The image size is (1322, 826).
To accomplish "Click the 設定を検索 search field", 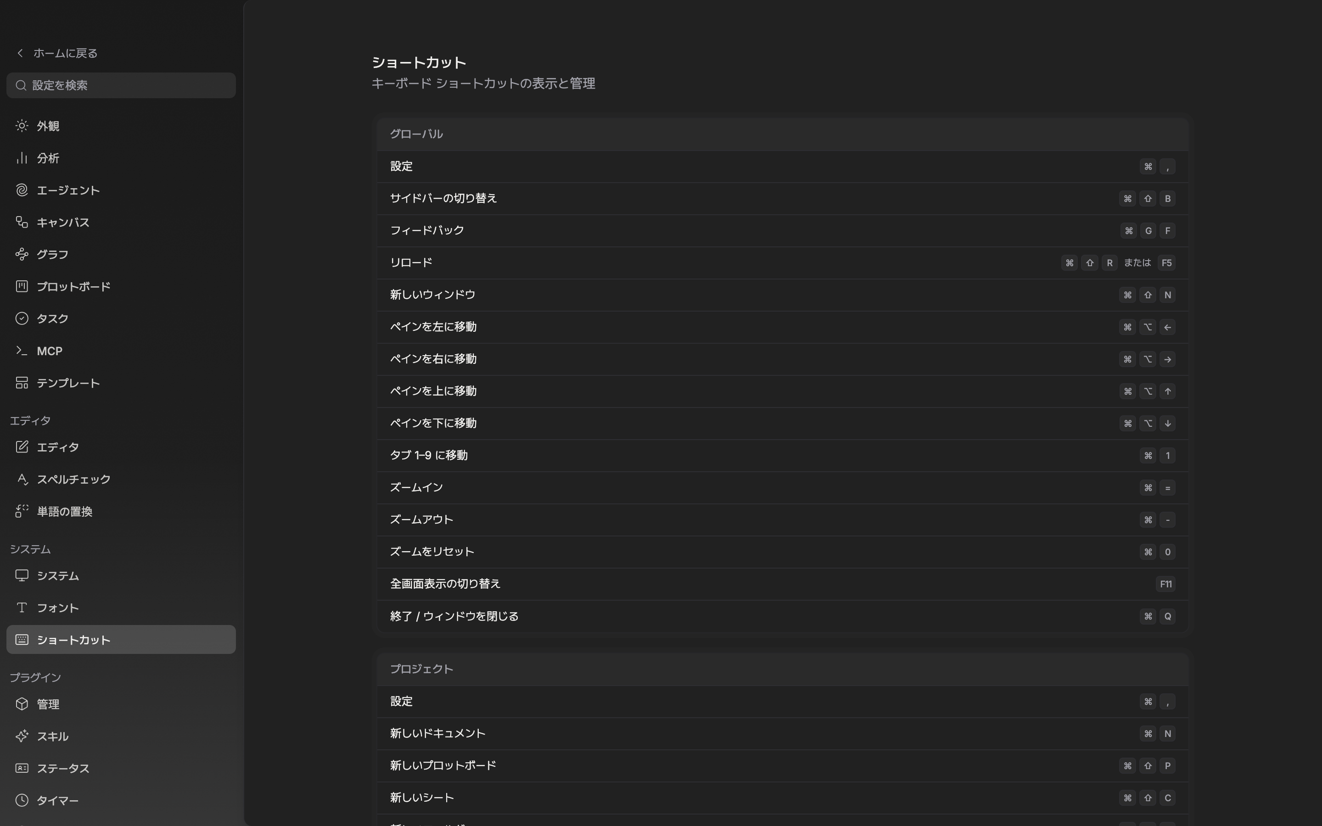I will tap(121, 85).
